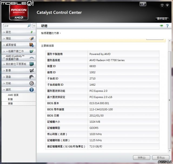Click the vertical scrollbar thumb
The width and height of the screenshot is (173, 164).
point(169,100)
